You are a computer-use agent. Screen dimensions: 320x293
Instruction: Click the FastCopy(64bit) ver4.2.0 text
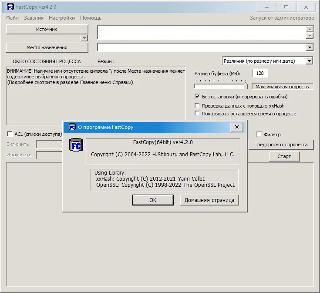163,142
